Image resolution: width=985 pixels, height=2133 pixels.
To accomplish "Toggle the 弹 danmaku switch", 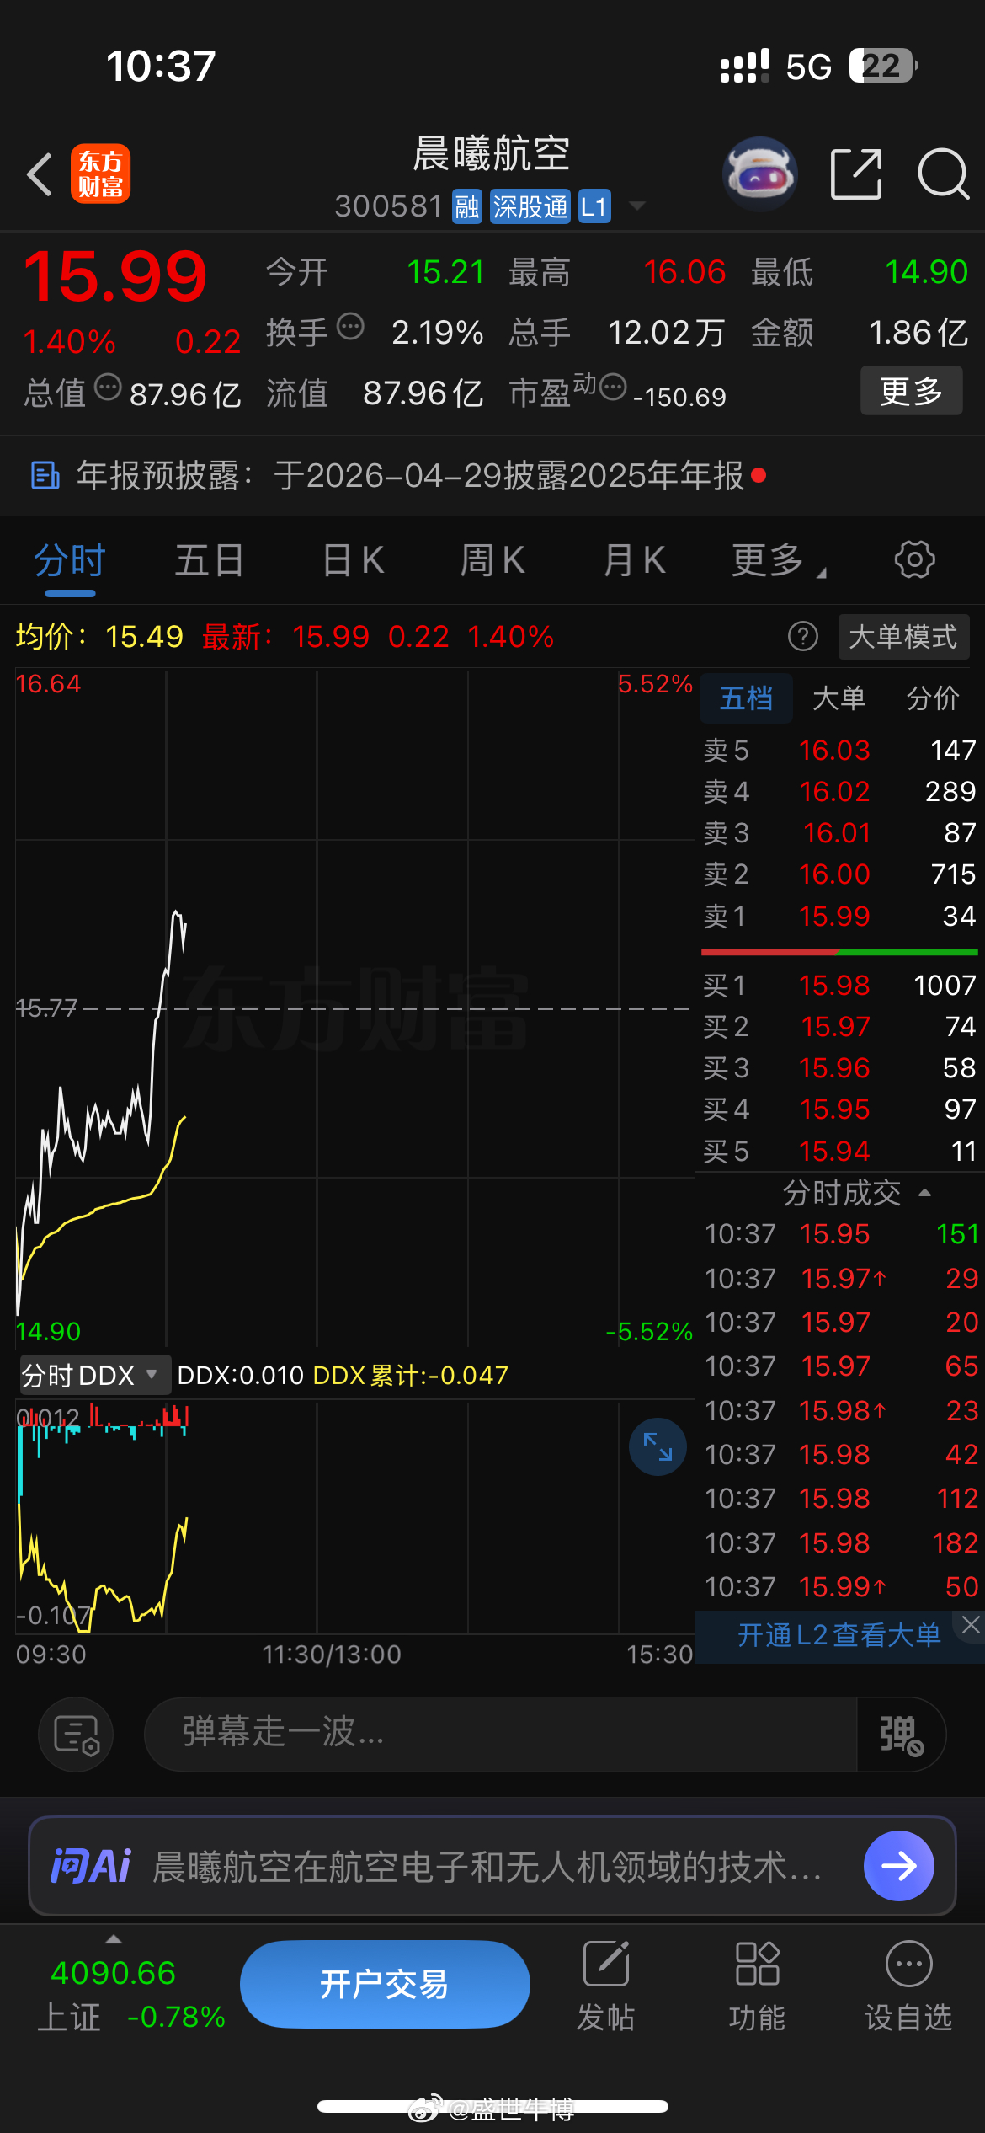I will coord(901,1735).
